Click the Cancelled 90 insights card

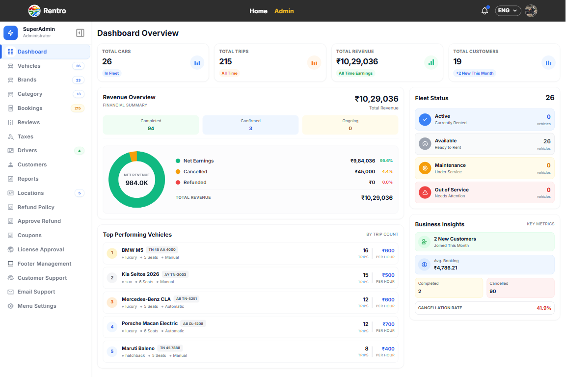pos(520,288)
